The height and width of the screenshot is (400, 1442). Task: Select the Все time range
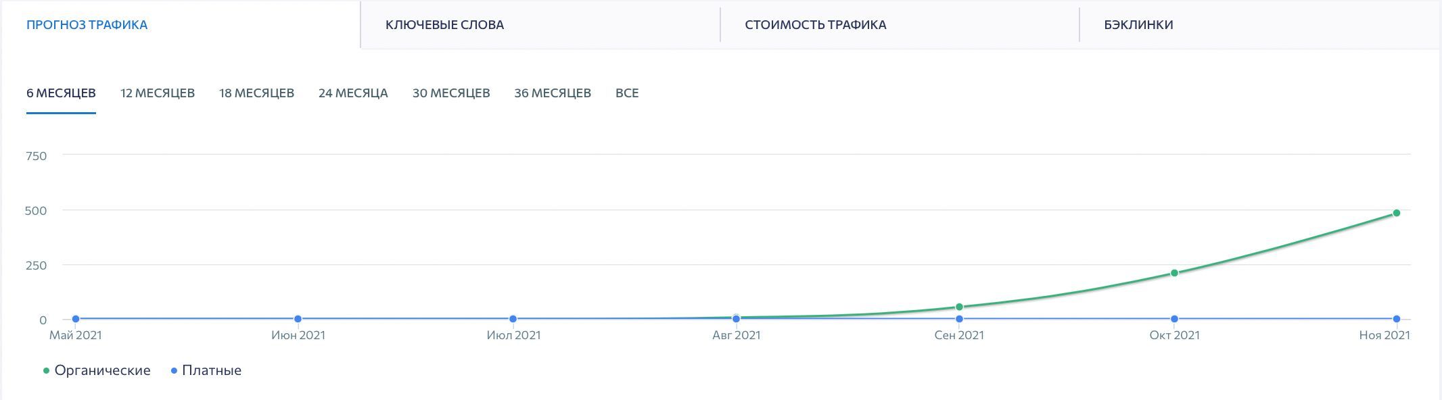[x=627, y=93]
